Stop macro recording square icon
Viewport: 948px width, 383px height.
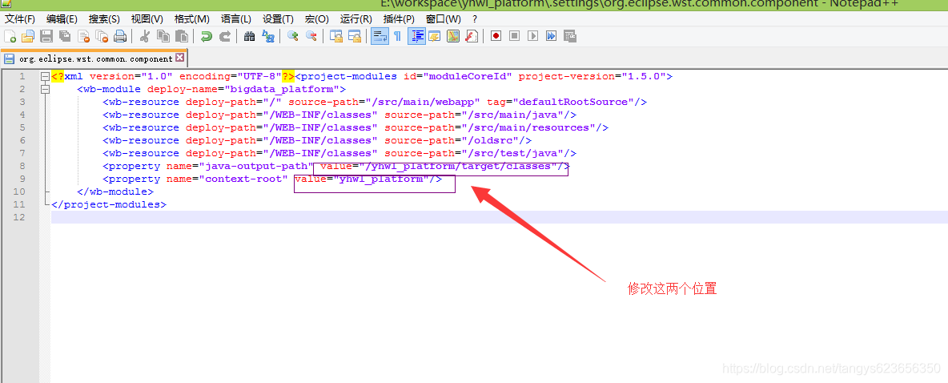point(515,36)
